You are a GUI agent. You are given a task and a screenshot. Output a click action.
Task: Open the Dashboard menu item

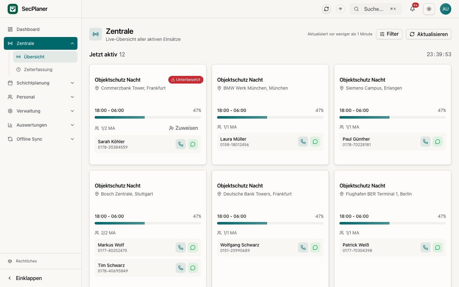pyautogui.click(x=28, y=29)
